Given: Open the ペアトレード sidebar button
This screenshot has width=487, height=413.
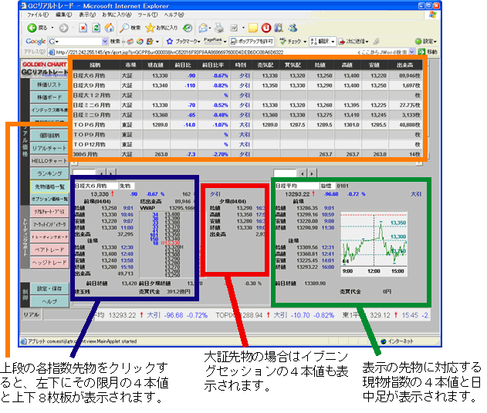Looking at the screenshot, I should pos(49,250).
